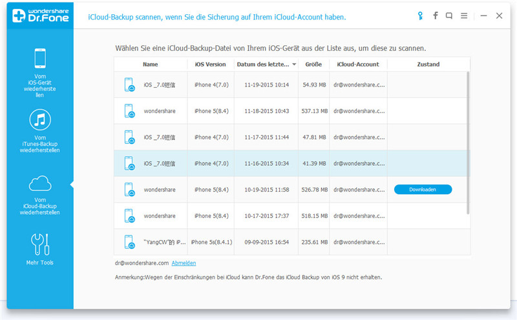Click size cell '54.93 MB'
Image resolution: width=517 pixels, height=320 pixels.
point(314,85)
